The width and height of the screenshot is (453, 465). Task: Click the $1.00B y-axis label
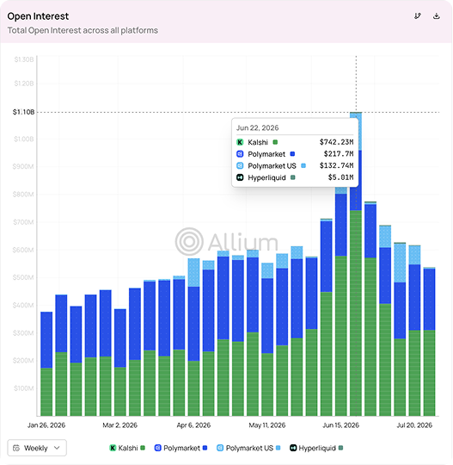point(24,139)
